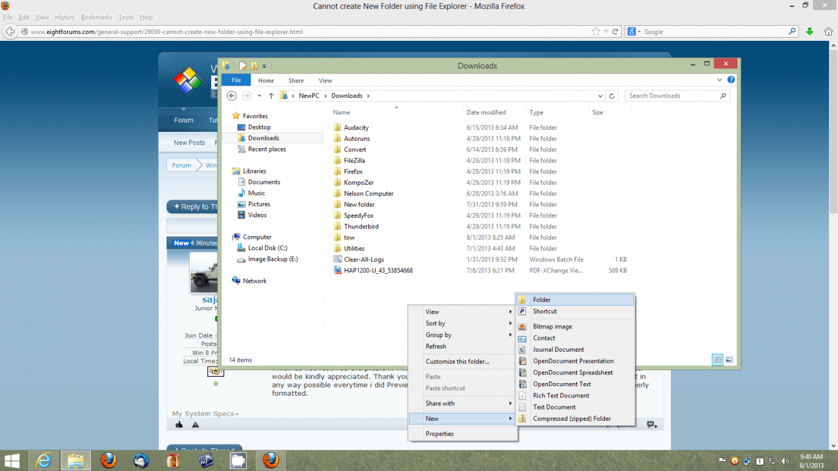
Task: Create a new Folder from the New submenu
Action: pos(575,300)
